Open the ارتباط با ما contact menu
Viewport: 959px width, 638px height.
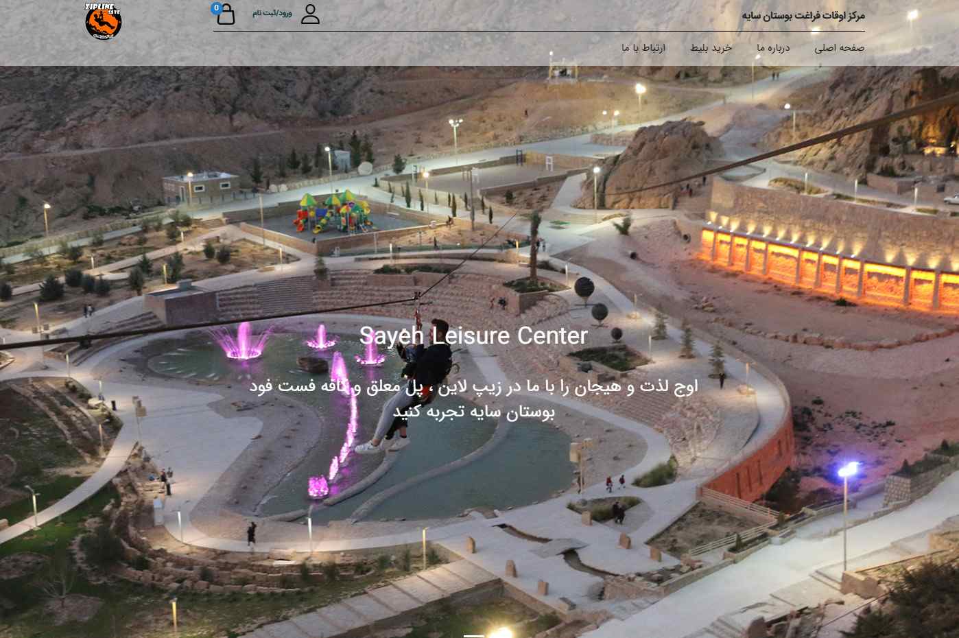(x=643, y=48)
